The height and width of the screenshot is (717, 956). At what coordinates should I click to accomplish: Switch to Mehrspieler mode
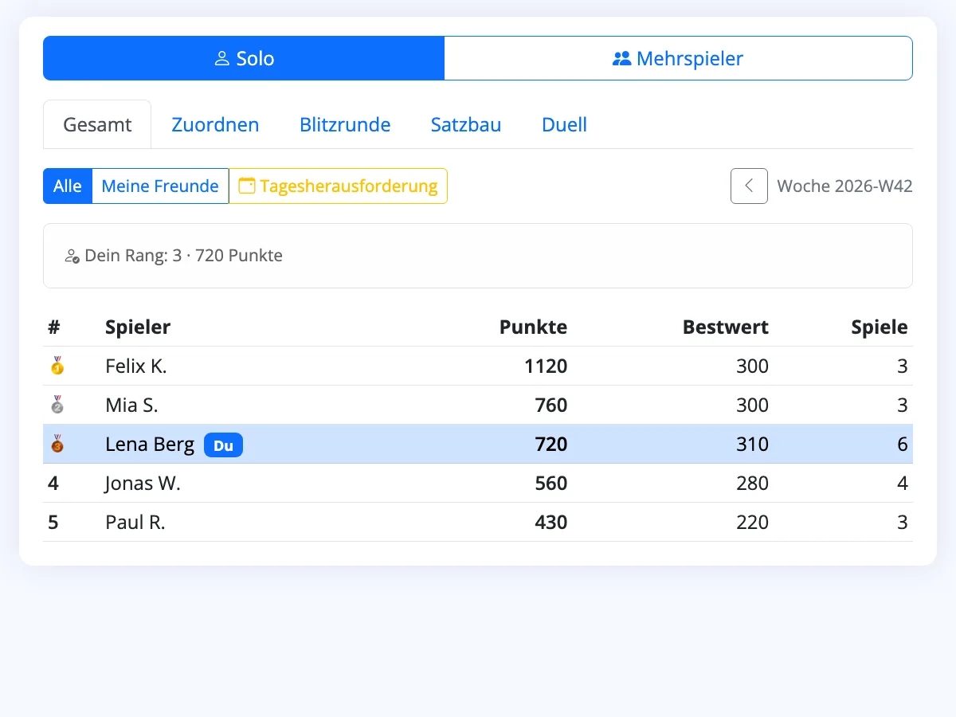tap(678, 58)
